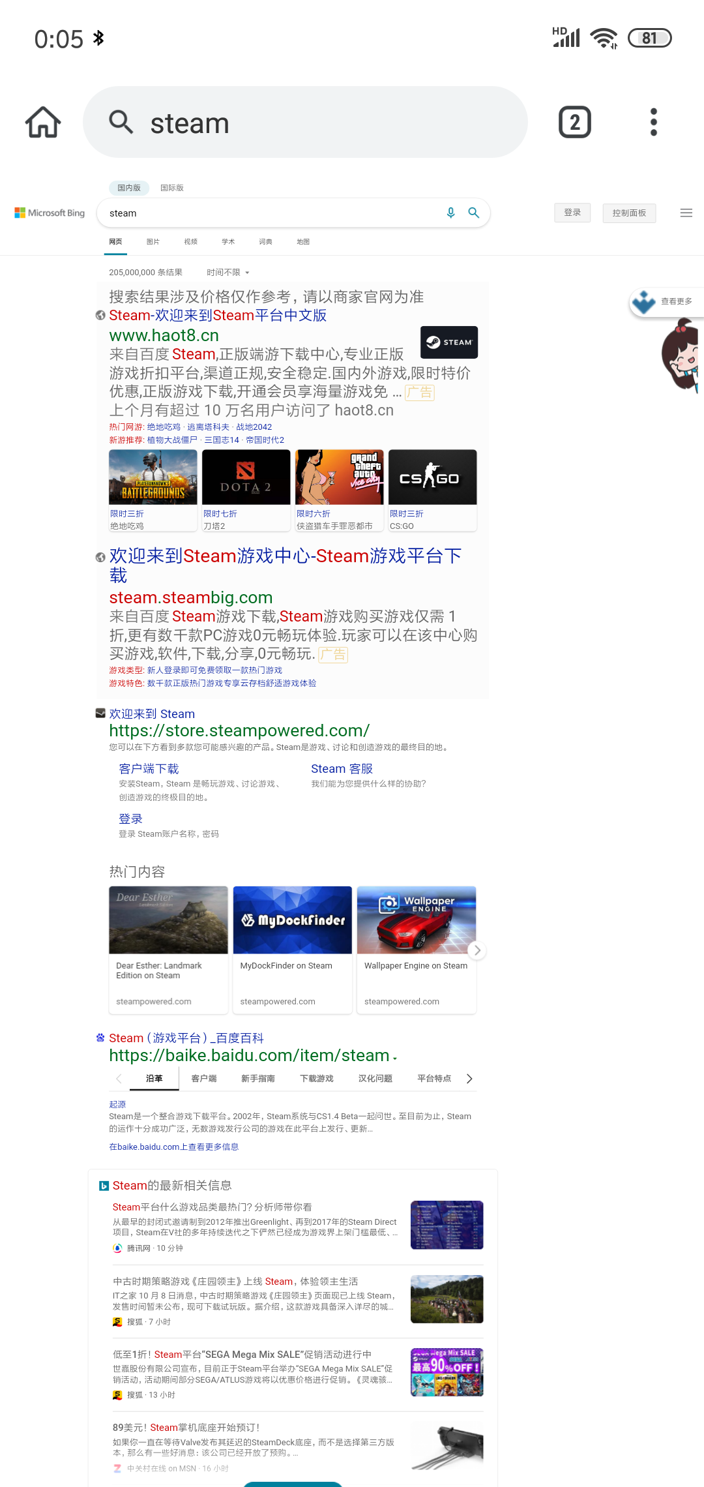This screenshot has width=704, height=1487.
Task: Open news Steam平台什么游戏品类最热门
Action: (213, 1207)
